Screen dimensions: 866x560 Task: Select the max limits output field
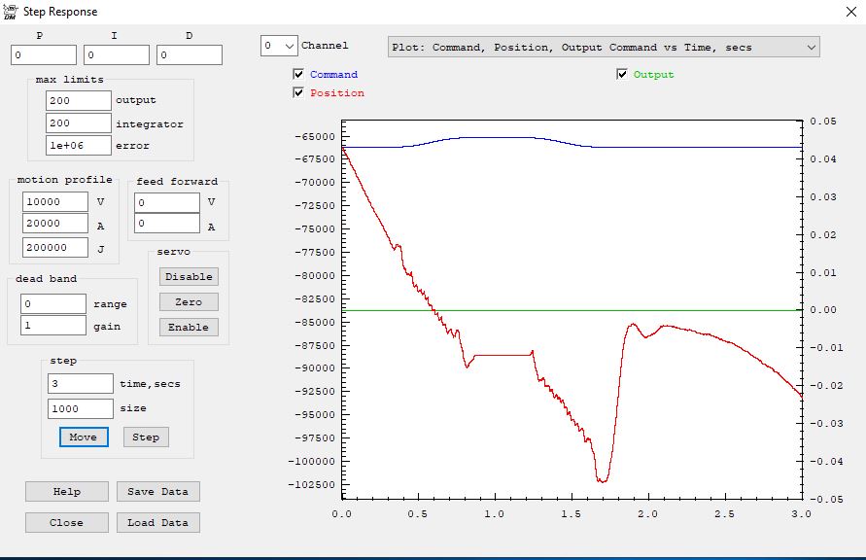coord(79,100)
